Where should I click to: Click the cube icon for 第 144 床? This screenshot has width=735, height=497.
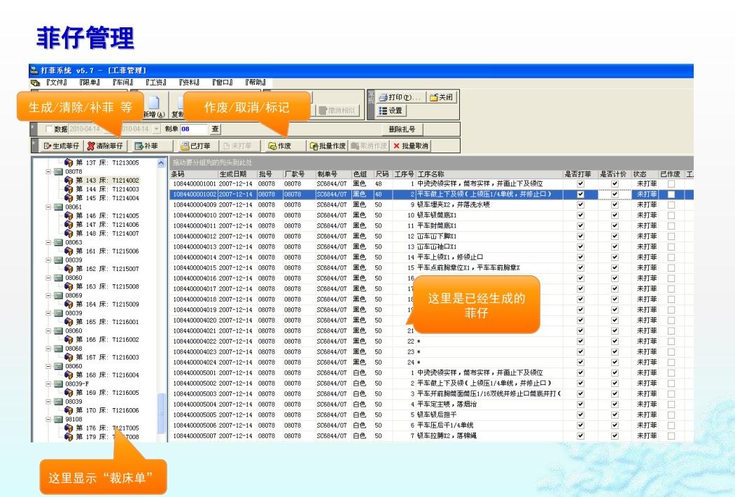click(69, 189)
